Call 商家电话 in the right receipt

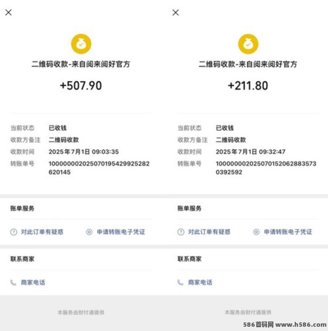(x=200, y=282)
